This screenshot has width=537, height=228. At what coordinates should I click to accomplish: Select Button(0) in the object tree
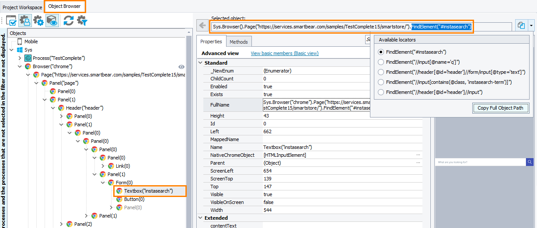134,199
